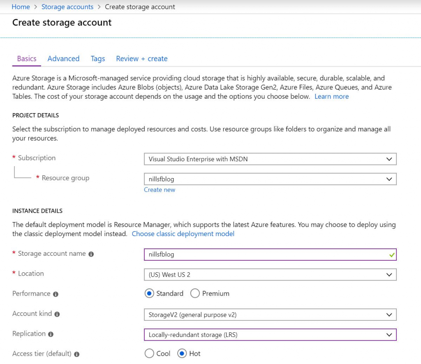Click the Subscription field label
The width and height of the screenshot is (421, 364).
(x=37, y=158)
